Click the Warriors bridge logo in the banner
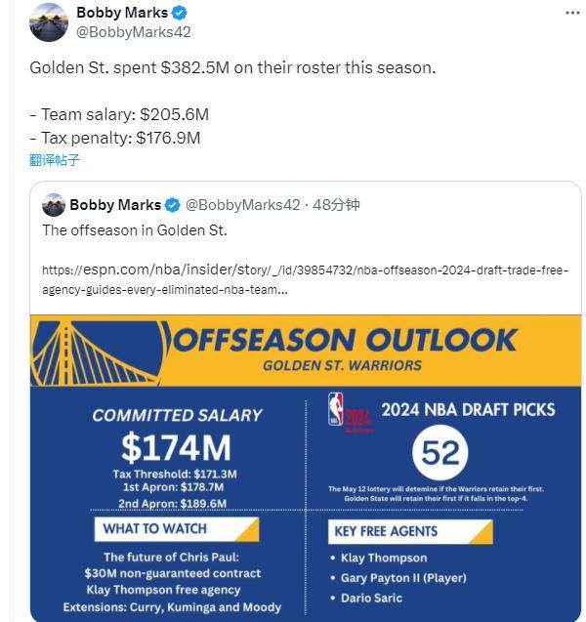Screen dimensions: 586x622 pyautogui.click(x=98, y=350)
